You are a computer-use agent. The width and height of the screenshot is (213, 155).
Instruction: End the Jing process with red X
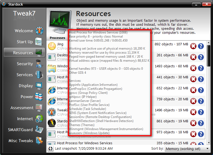coord(193,46)
